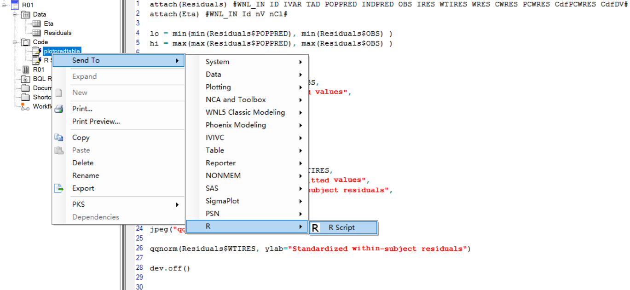The width and height of the screenshot is (630, 290).
Task: Click the arrow on the SigmaPlot entry
Action: 301,201
